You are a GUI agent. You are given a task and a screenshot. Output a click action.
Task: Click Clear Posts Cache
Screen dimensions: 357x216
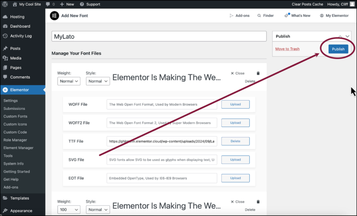[307, 4]
